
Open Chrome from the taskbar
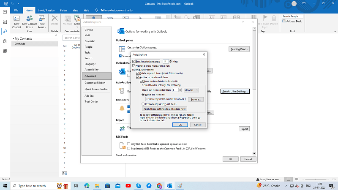[159, 186]
